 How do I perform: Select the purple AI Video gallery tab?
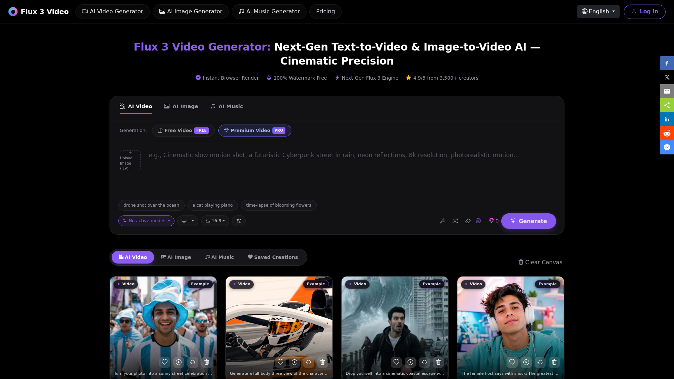pos(133,257)
